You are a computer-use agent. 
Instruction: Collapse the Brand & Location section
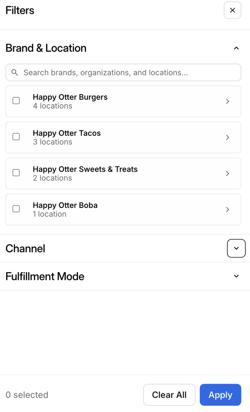236,48
